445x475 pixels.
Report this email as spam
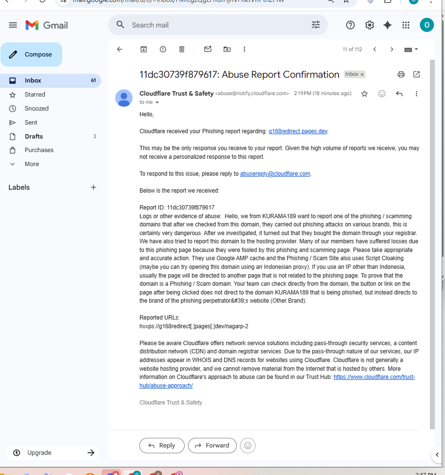[x=163, y=49]
